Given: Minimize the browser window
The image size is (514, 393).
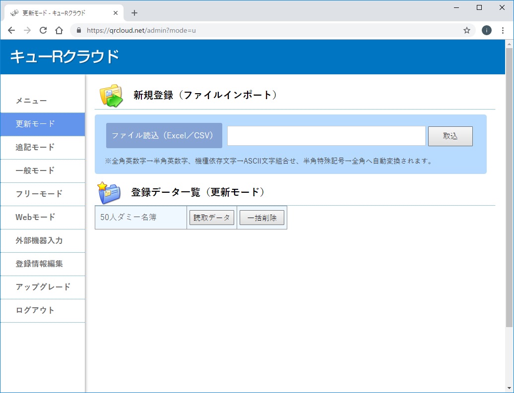Looking at the screenshot, I should (x=456, y=7).
